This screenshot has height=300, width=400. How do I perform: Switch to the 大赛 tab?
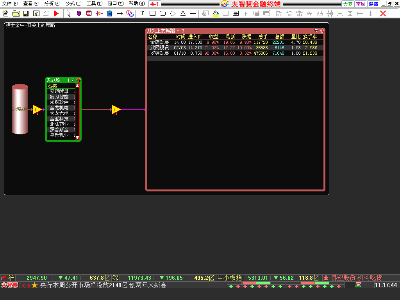coord(348,4)
